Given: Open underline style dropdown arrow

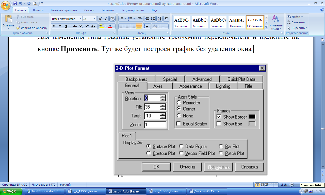Looking at the screenshot, I should [x=70, y=26].
